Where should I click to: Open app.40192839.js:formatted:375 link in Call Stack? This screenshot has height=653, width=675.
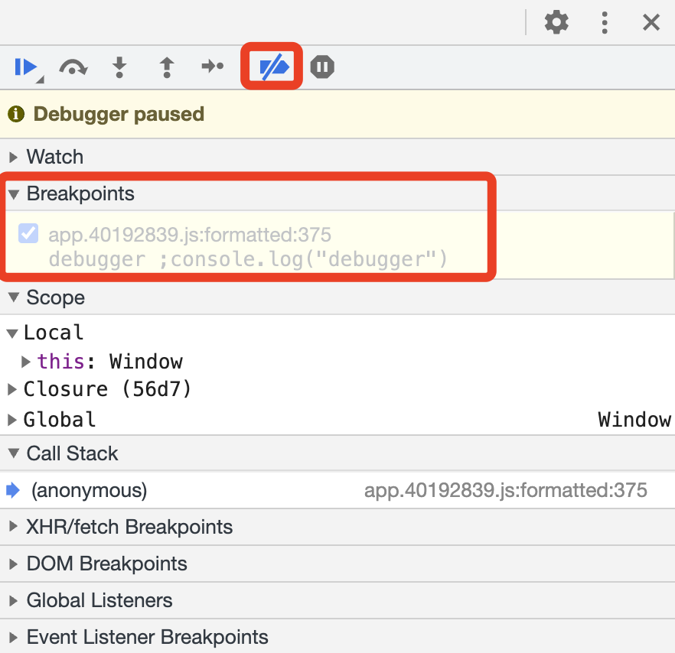(505, 490)
